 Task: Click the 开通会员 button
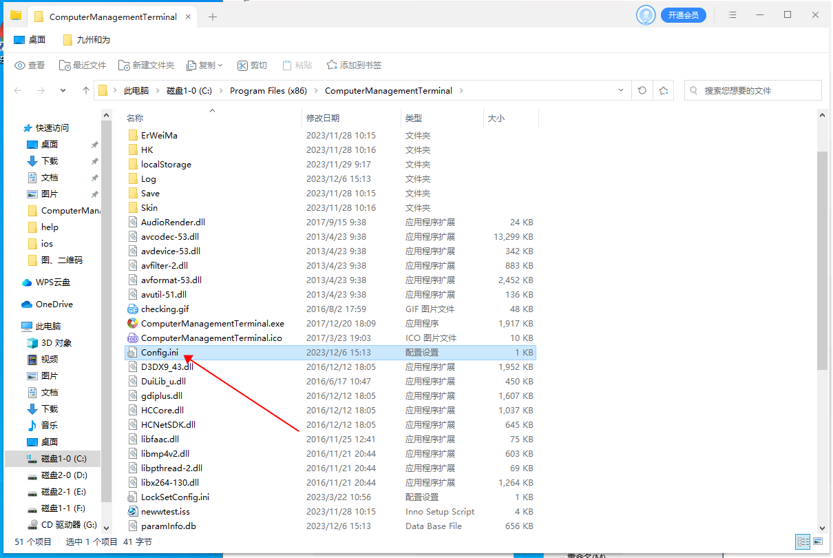[x=683, y=15]
